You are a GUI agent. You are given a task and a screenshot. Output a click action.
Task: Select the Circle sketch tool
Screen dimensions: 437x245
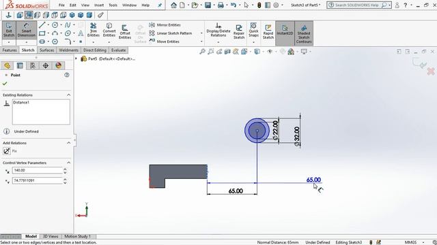tap(55, 25)
